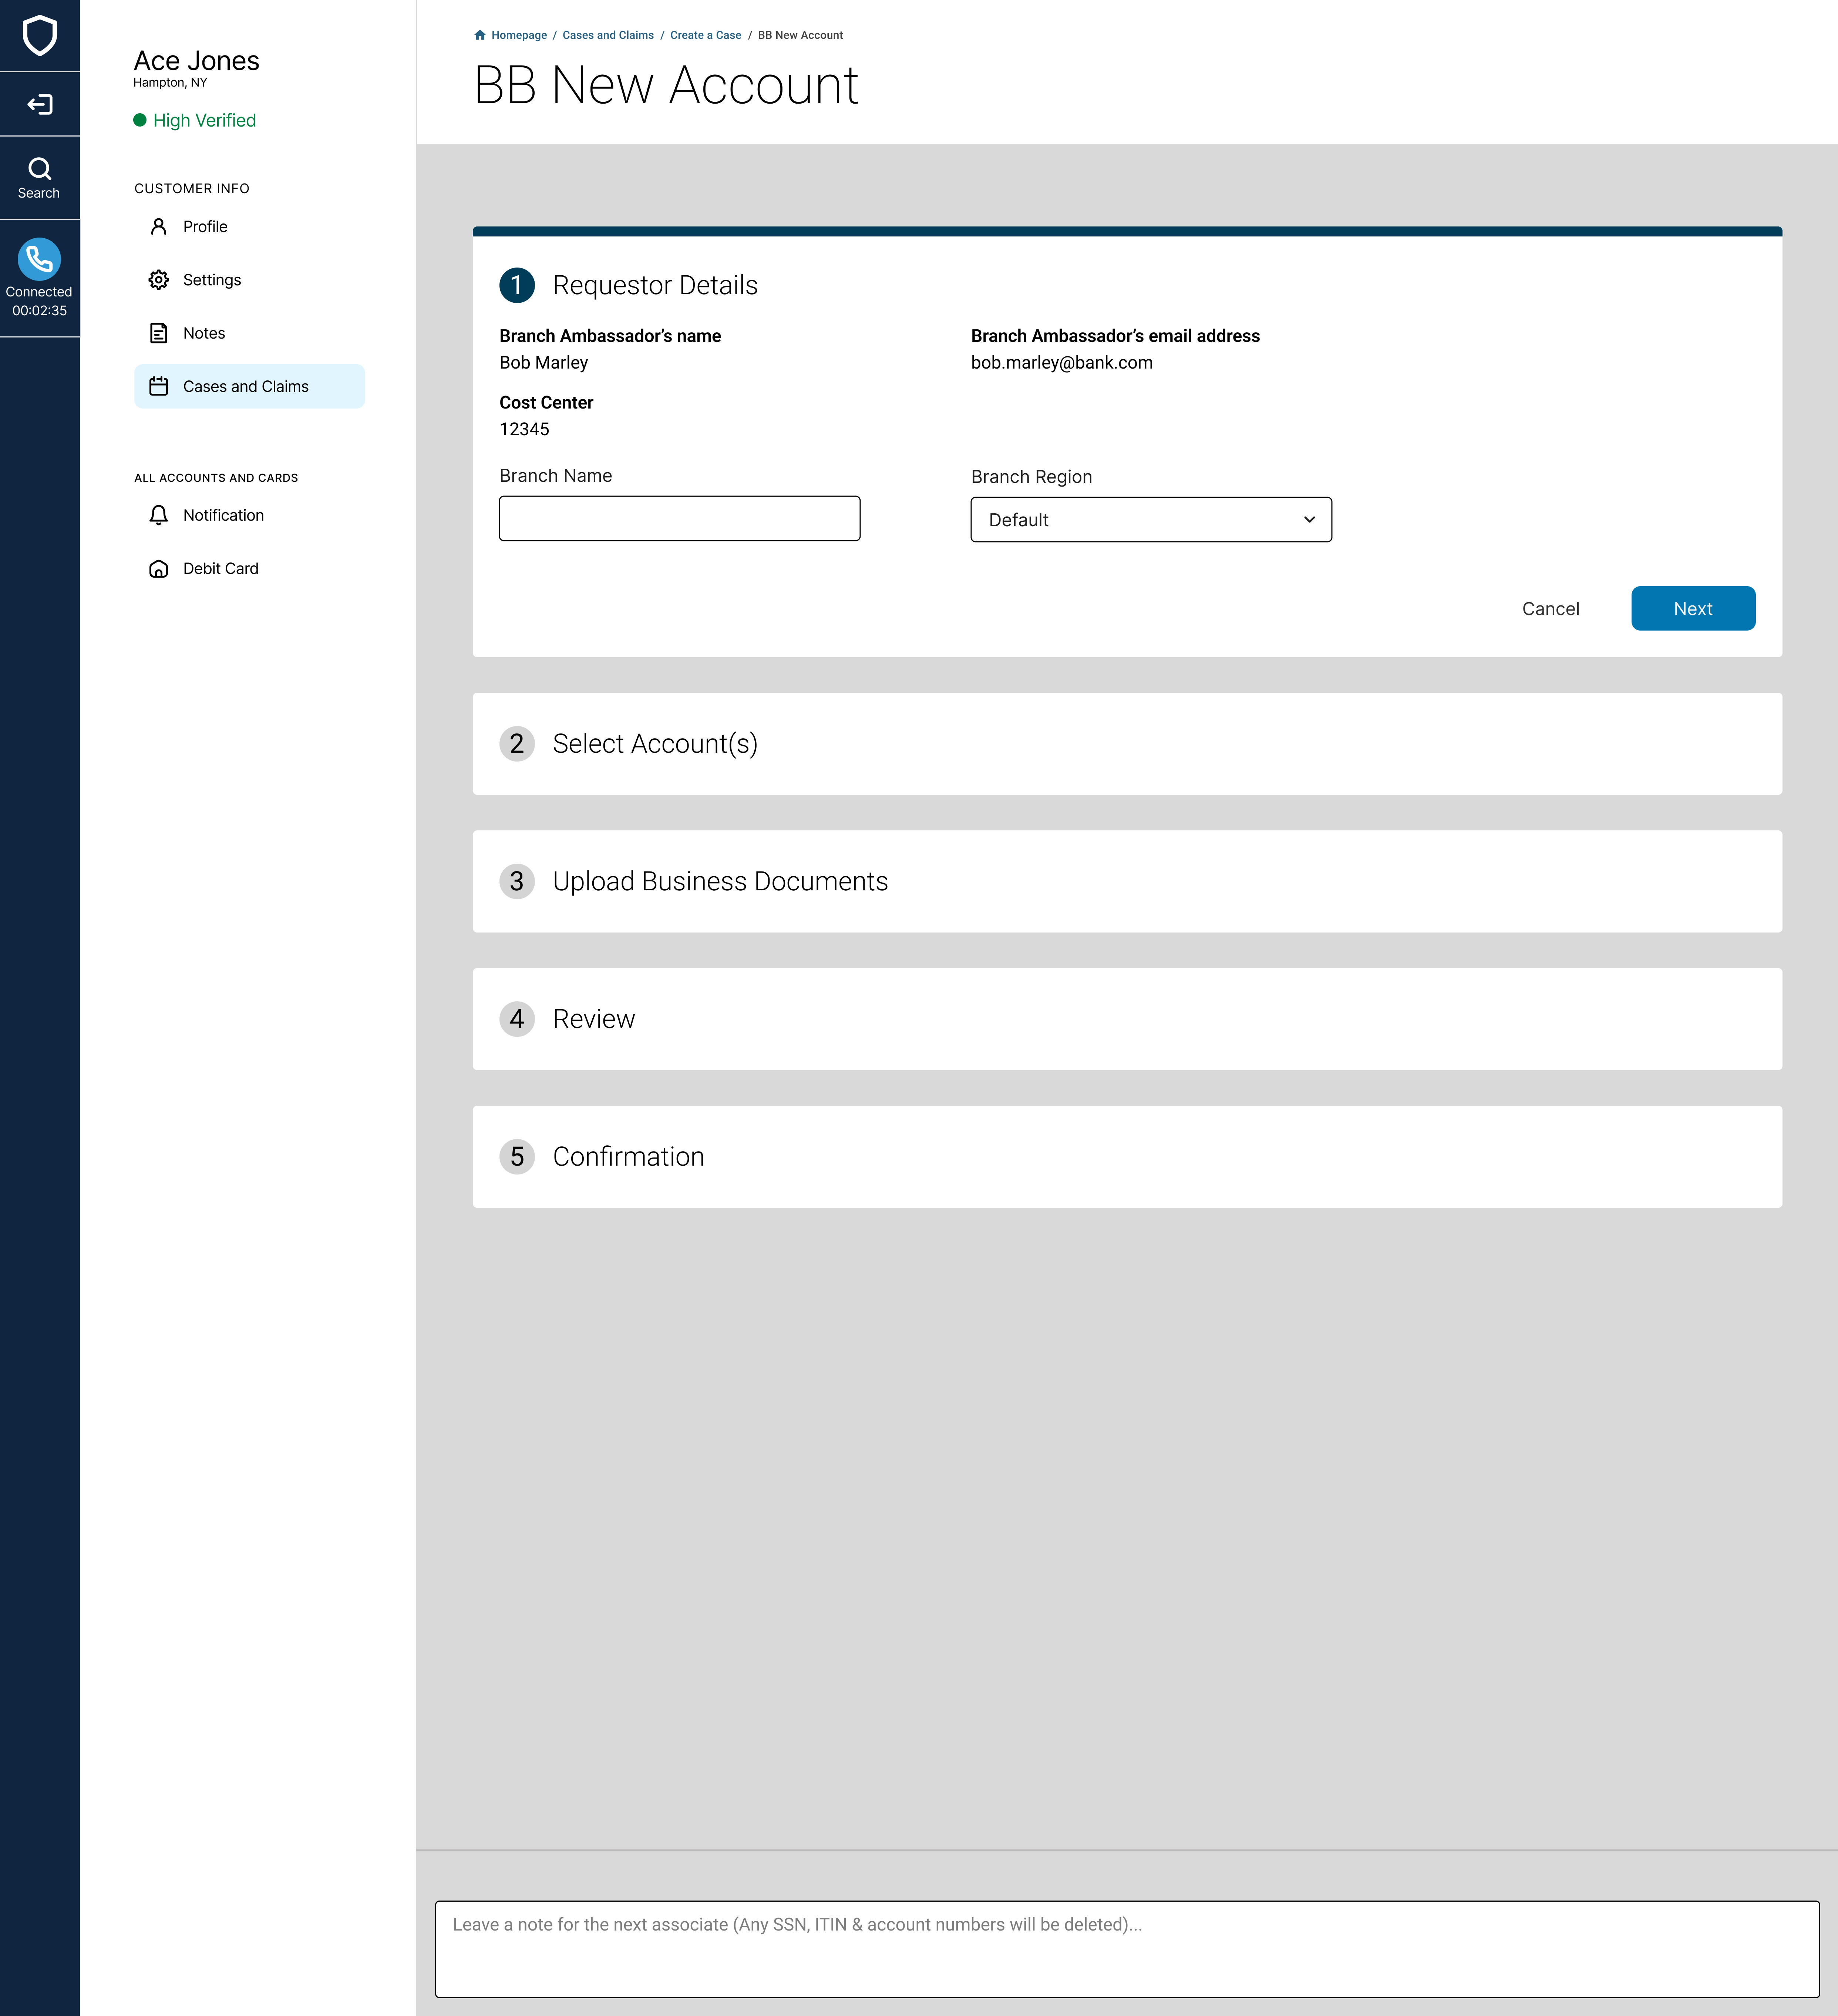This screenshot has width=1838, height=2016.
Task: Click the Create a Case breadcrumb link
Action: click(705, 35)
